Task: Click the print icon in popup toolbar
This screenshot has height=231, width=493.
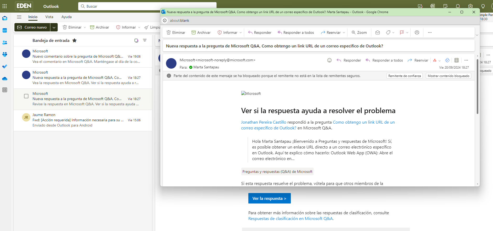Action: coord(417,32)
